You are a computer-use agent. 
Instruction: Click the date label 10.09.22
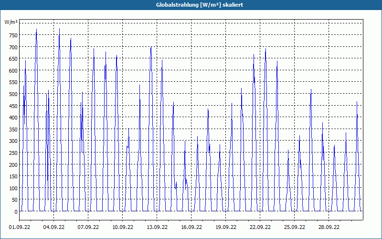pos(123,227)
